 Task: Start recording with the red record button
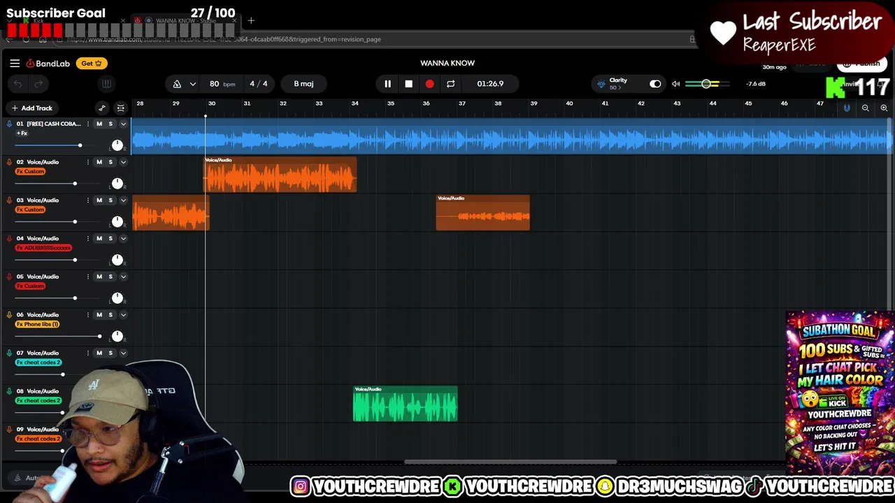coord(429,84)
